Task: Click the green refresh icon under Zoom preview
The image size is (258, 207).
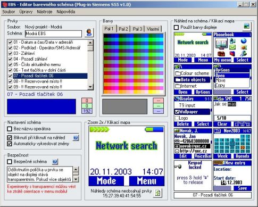Action: pos(157,193)
